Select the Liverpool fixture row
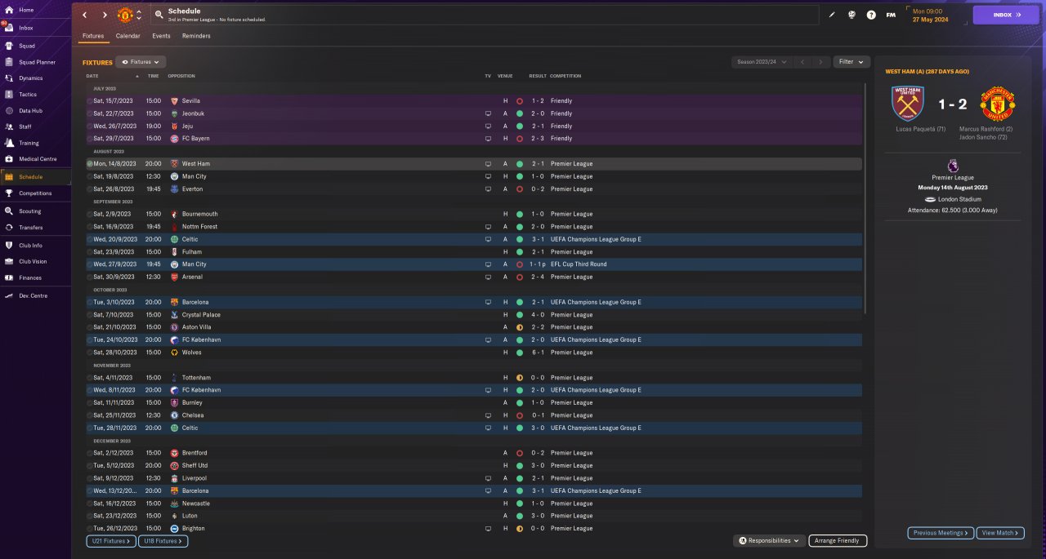 pos(474,478)
